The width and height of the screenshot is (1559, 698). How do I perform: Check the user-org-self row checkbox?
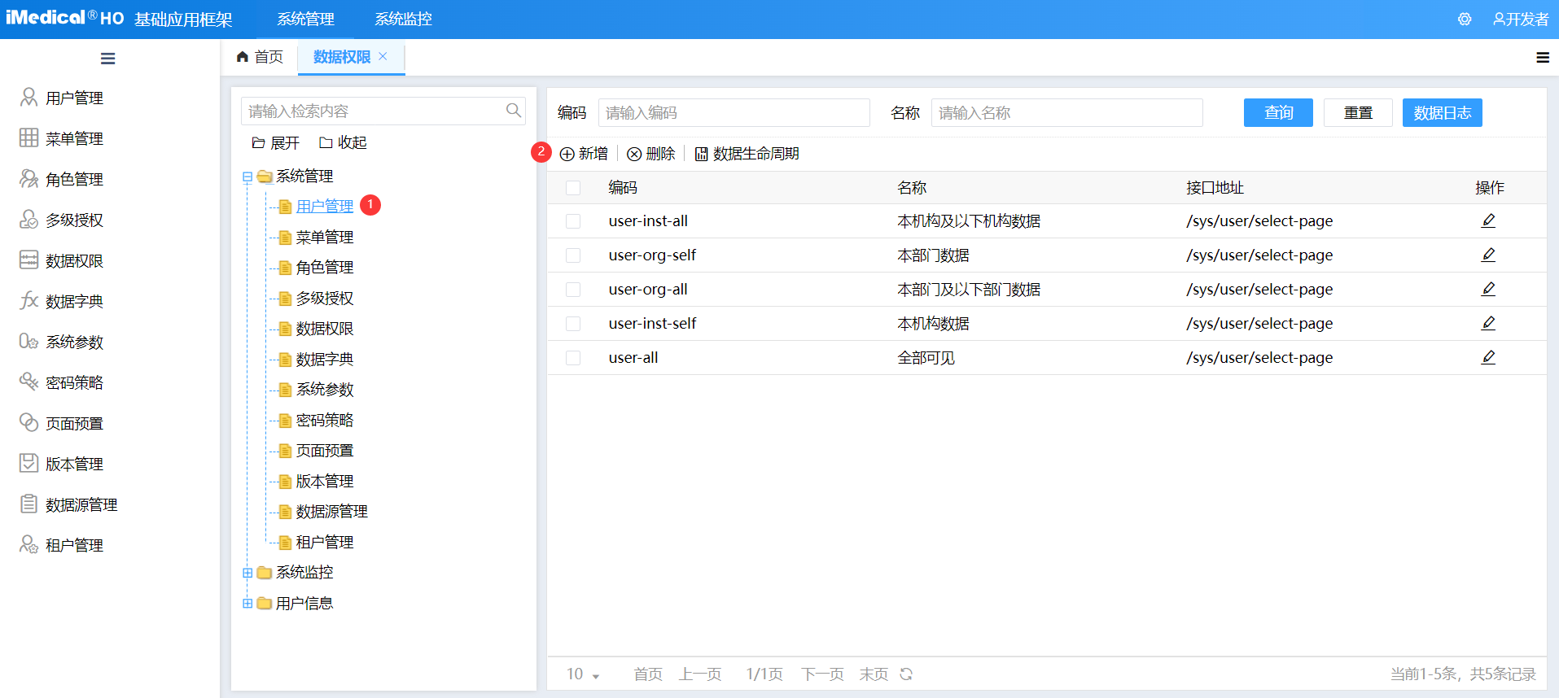[573, 255]
